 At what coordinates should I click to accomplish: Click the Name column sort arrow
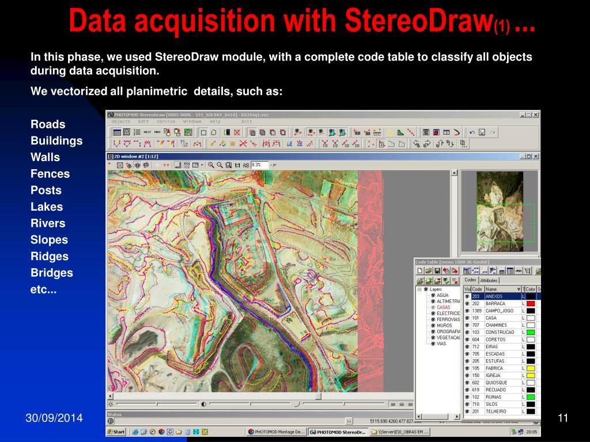coord(519,289)
